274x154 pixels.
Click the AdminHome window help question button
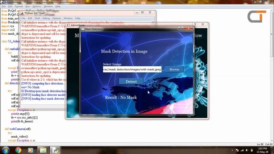[195, 24]
